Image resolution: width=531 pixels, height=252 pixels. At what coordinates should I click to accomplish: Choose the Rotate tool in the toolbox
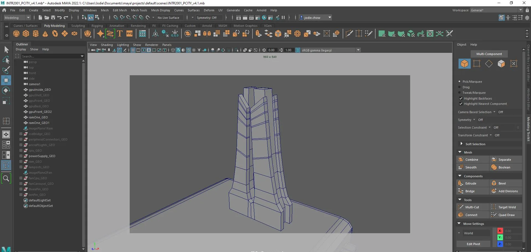[6, 90]
